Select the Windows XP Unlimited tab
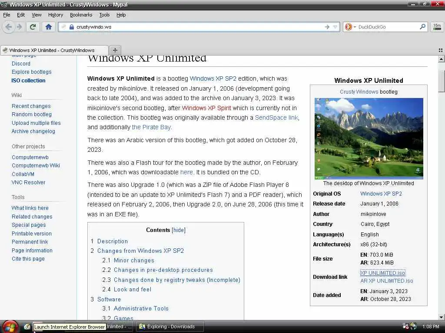The height and width of the screenshot is (333, 445). click(x=54, y=50)
